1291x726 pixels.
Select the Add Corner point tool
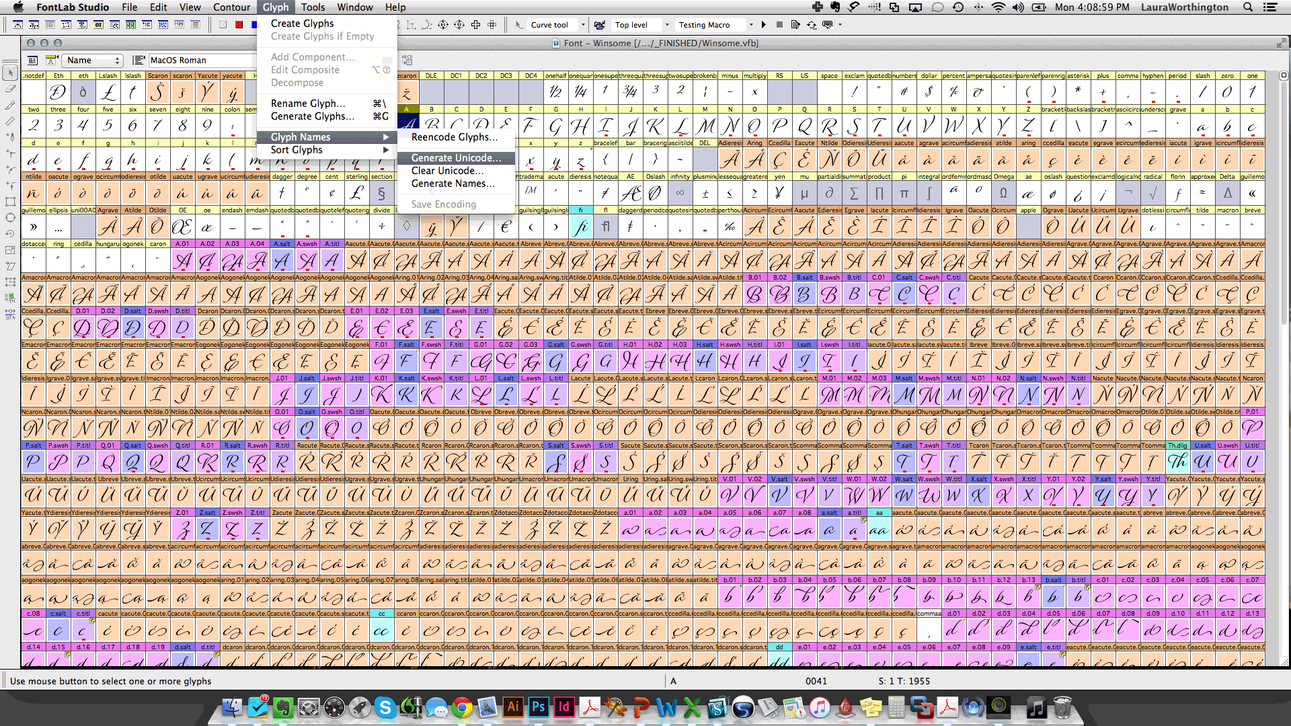[10, 153]
